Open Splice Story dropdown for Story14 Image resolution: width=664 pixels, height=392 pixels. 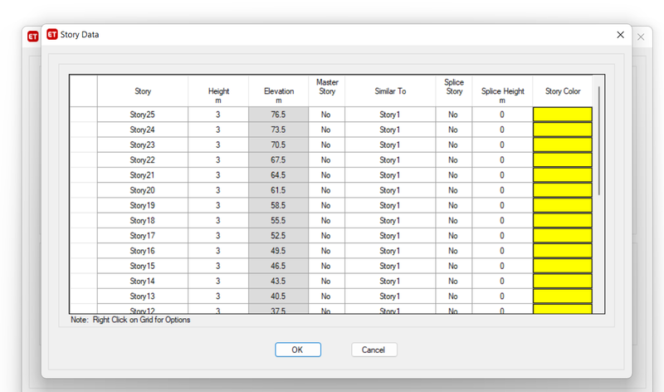tap(454, 281)
